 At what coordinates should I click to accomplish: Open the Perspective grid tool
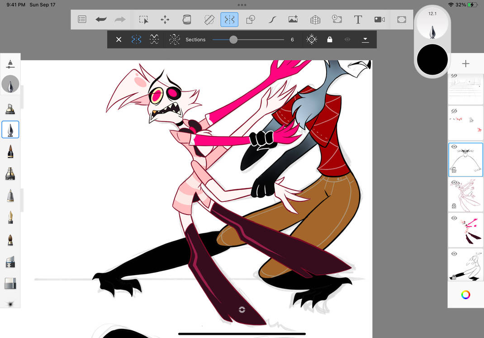315,20
